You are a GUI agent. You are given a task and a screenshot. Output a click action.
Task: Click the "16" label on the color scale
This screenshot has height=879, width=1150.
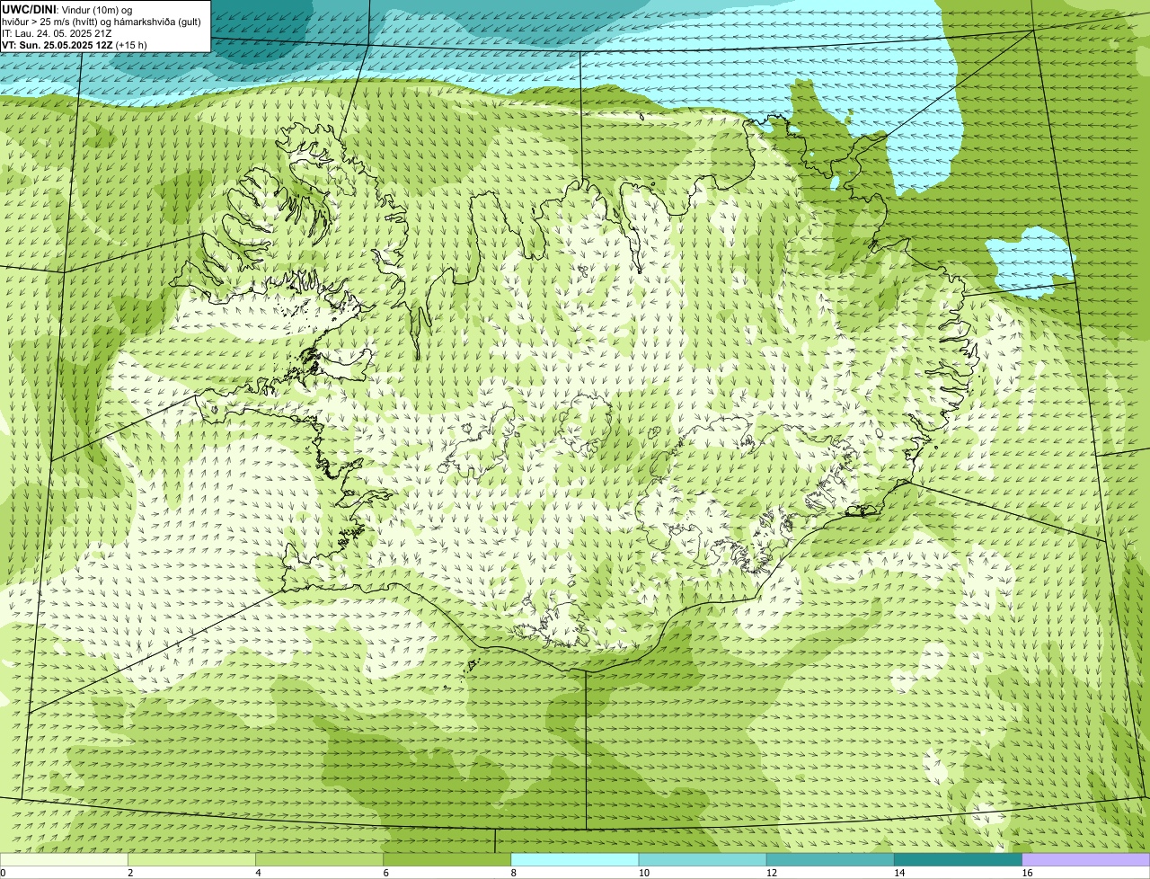(1027, 873)
